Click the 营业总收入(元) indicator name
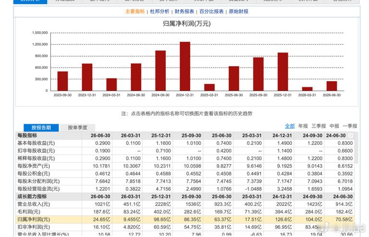This screenshot has width=369, height=237. point(34,204)
